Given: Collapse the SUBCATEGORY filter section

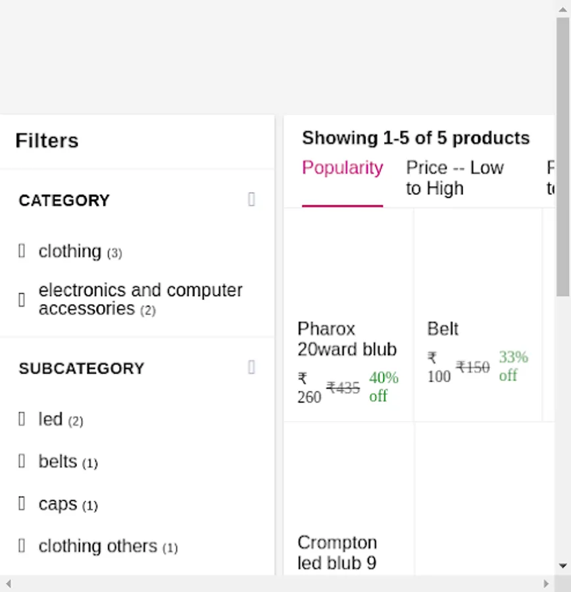Looking at the screenshot, I should (x=251, y=367).
